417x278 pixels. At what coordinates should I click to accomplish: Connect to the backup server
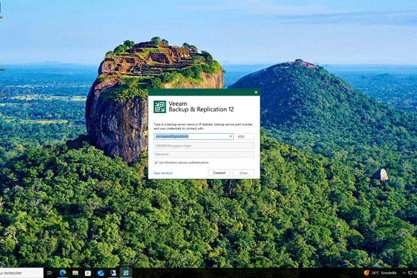[219, 173]
